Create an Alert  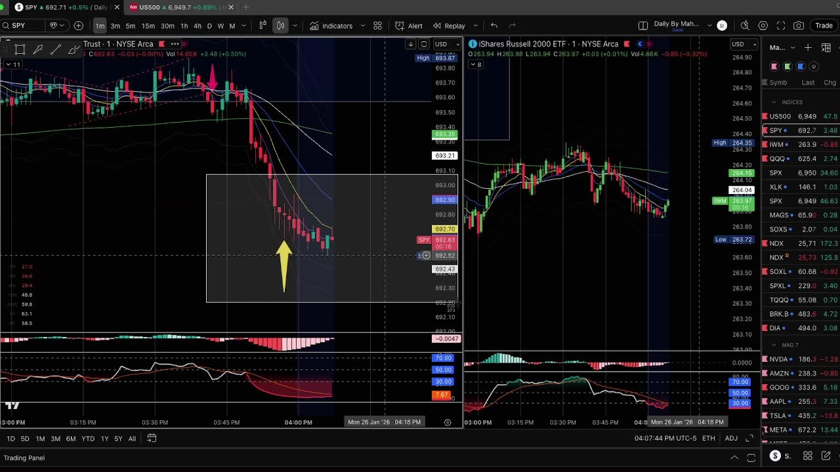(409, 26)
